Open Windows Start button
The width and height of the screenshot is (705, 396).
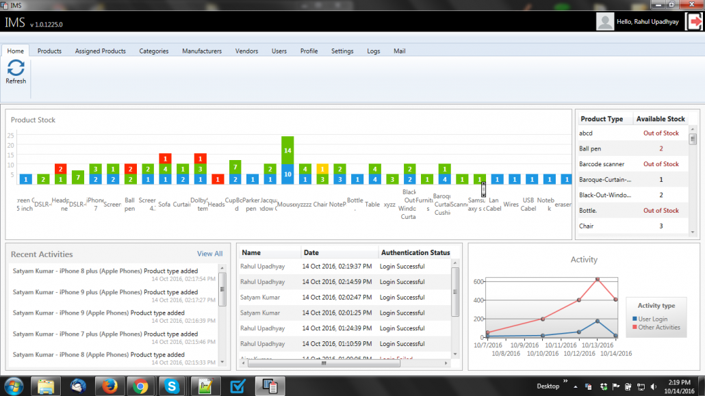(x=14, y=386)
